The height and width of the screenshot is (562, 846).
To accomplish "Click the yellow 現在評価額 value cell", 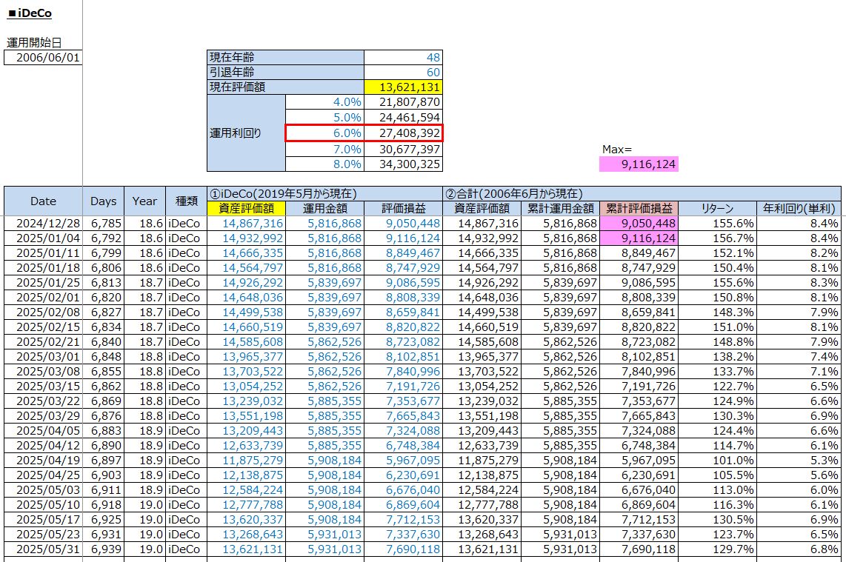I will (x=403, y=87).
